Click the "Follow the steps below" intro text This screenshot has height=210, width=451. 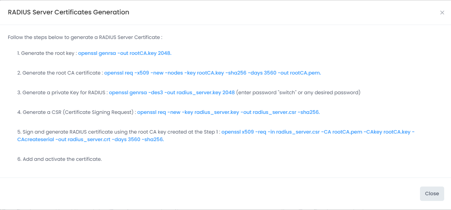[x=85, y=37]
